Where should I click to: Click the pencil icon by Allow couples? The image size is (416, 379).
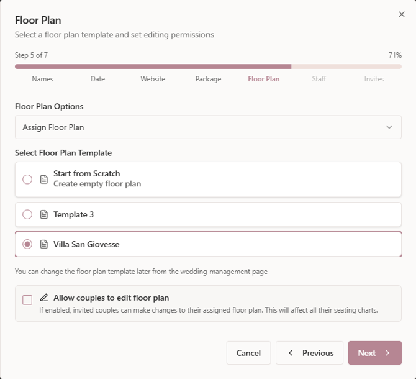[44, 298]
